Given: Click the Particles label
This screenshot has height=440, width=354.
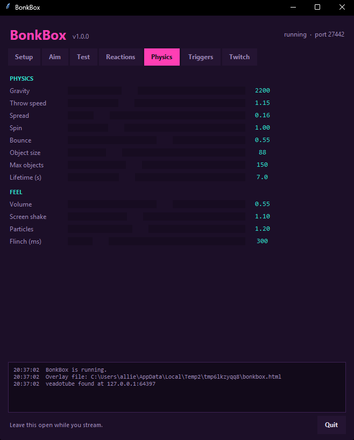Looking at the screenshot, I should pyautogui.click(x=22, y=229).
